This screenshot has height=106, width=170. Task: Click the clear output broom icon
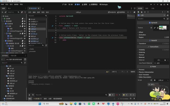pyautogui.click(x=29, y=95)
